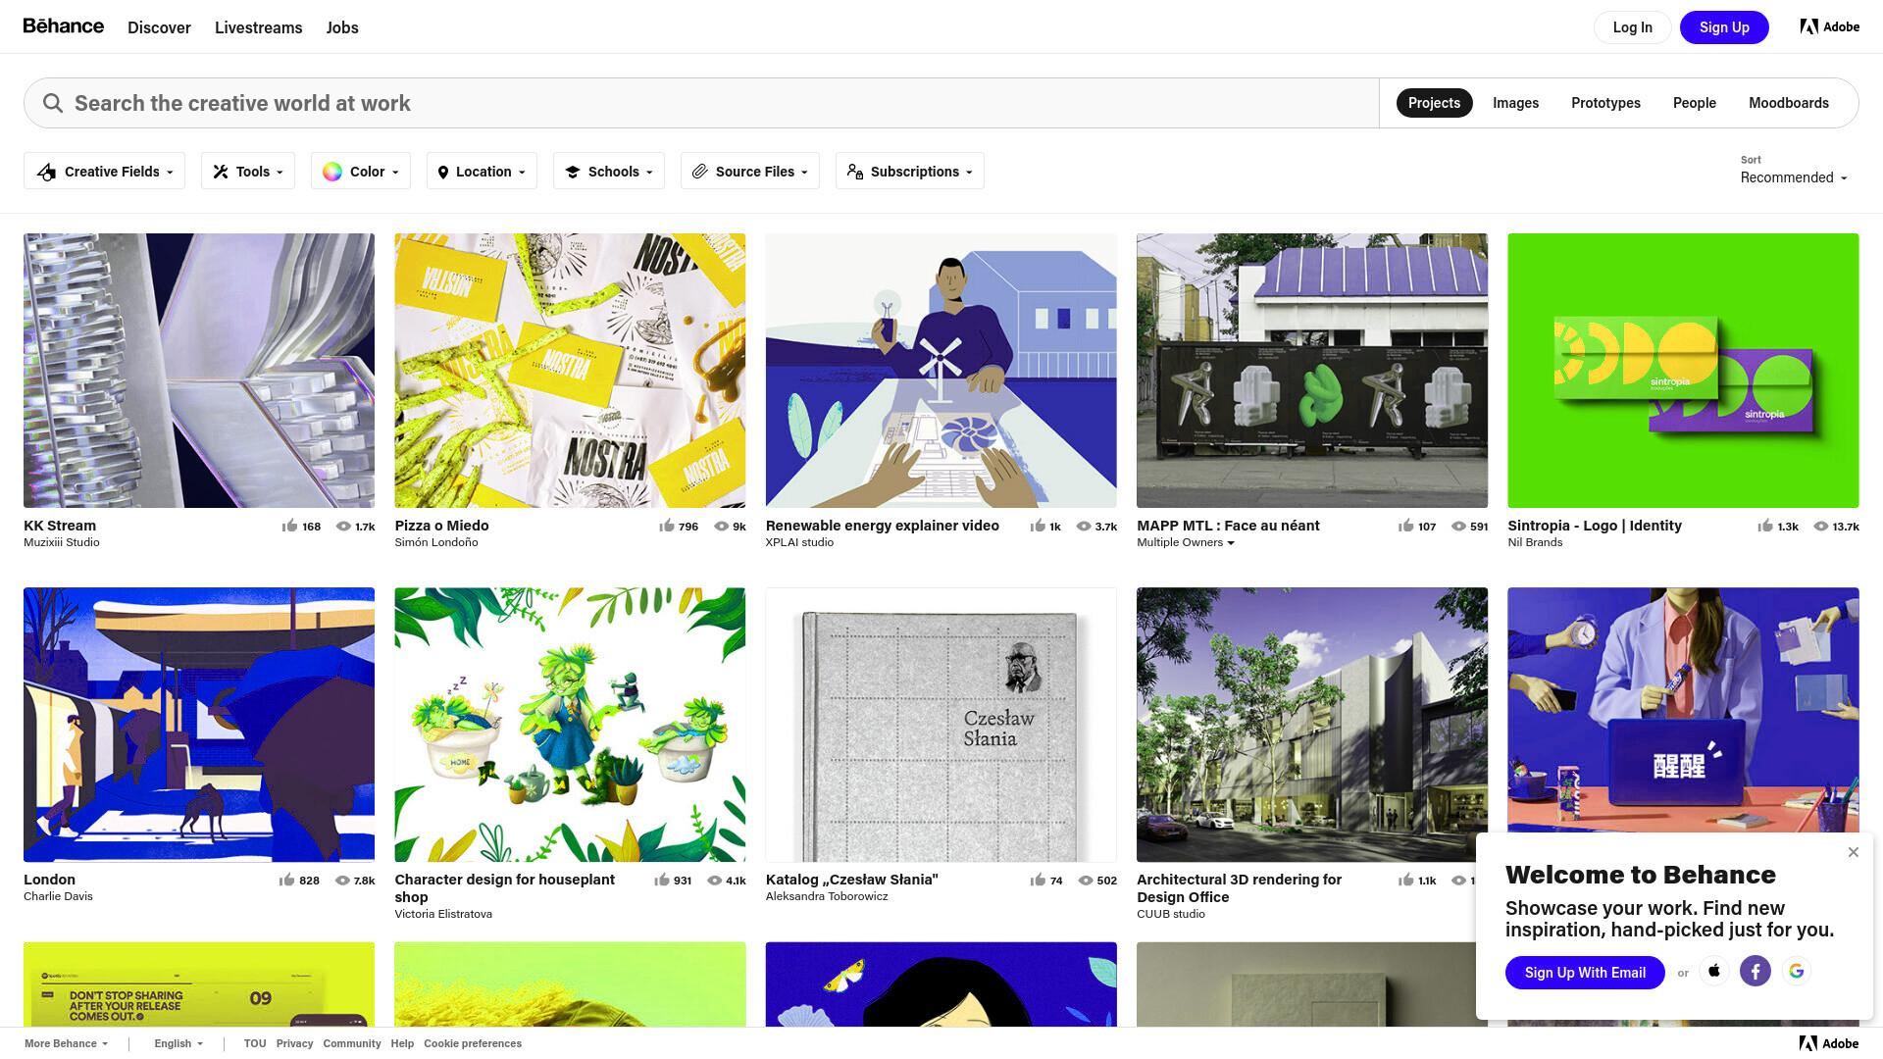1883x1059 pixels.
Task: Click views eye icon on MAPP MTL project
Action: click(x=1458, y=527)
